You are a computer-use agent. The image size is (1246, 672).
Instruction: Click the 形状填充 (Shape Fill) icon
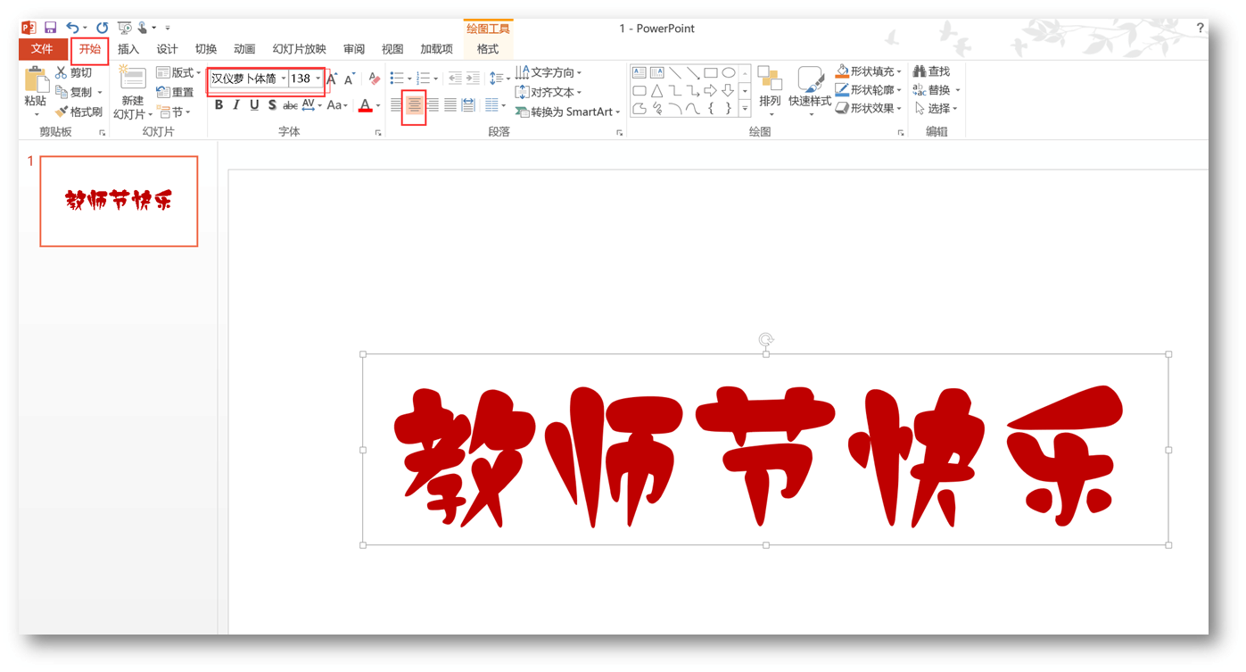point(841,70)
